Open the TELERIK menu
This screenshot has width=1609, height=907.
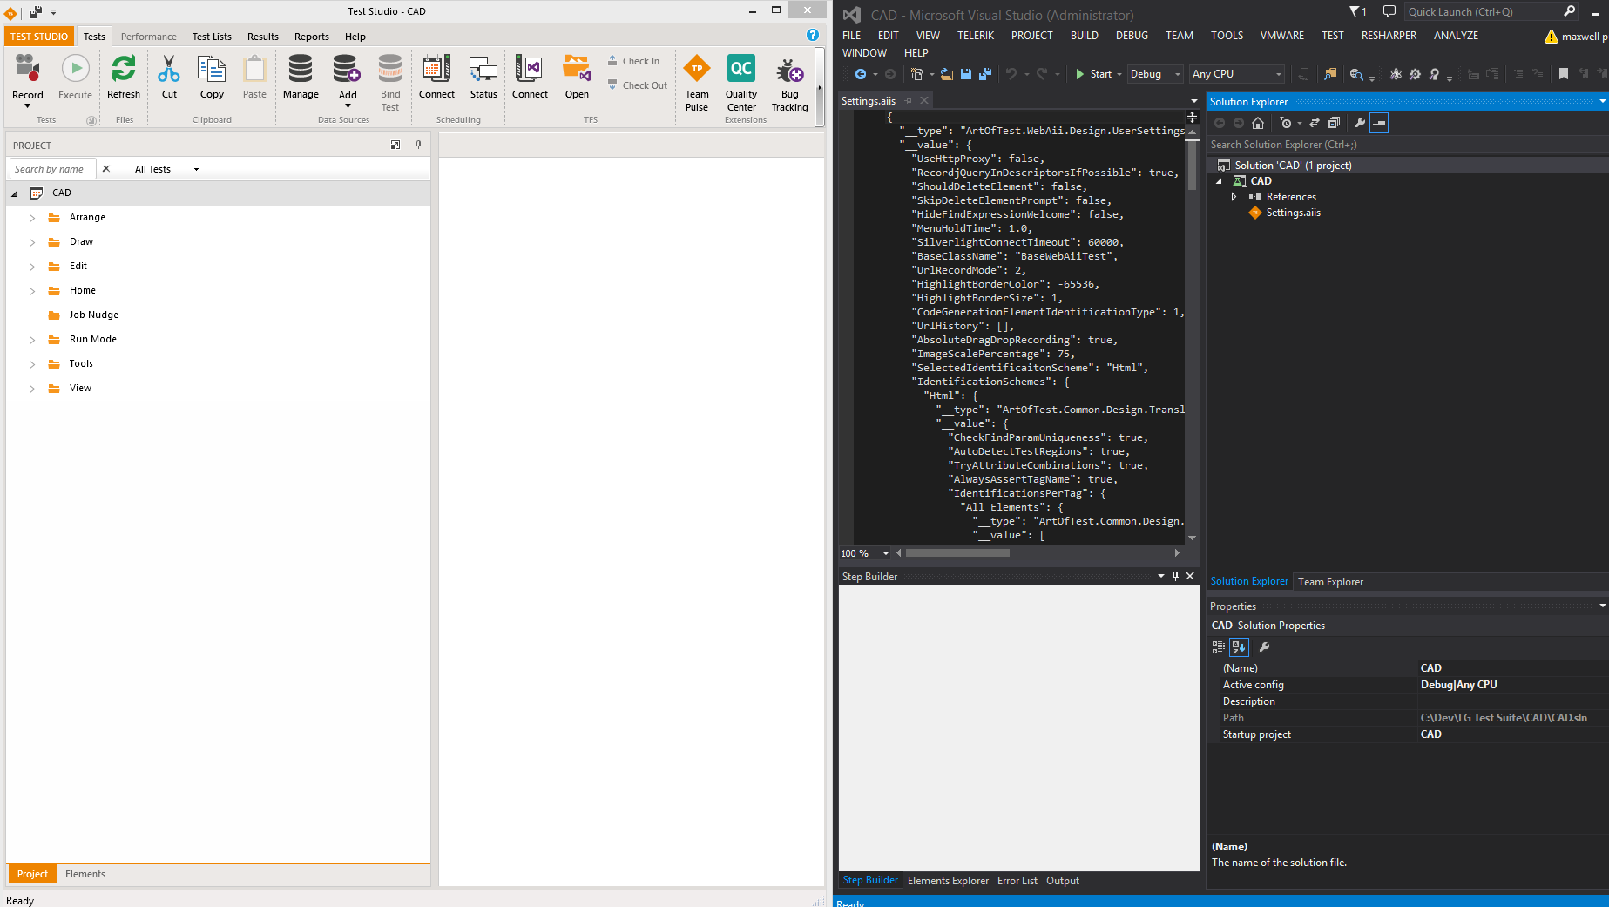[x=975, y=36]
